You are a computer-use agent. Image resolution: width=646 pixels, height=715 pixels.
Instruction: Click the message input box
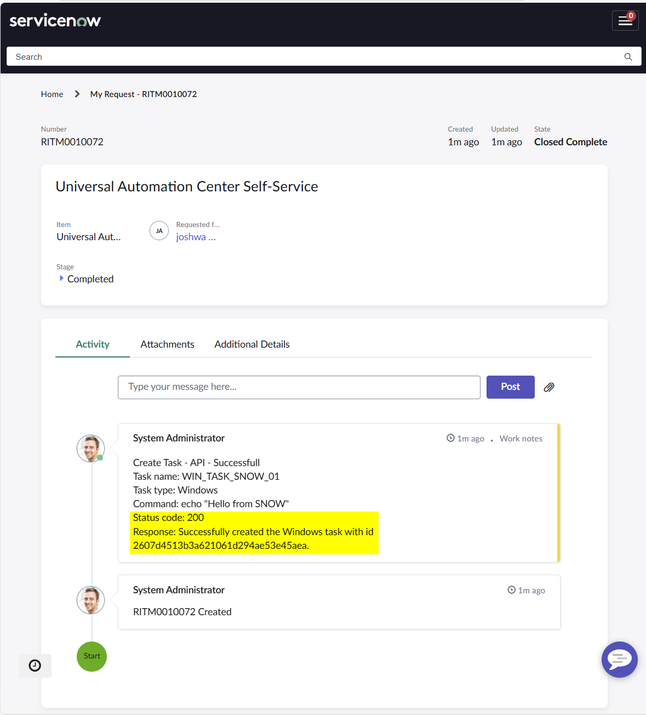[x=299, y=387]
